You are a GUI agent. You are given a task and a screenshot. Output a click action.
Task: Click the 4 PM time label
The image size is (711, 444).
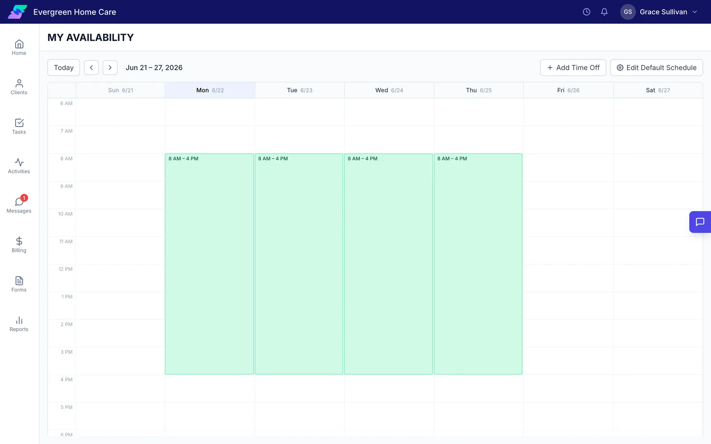66,380
